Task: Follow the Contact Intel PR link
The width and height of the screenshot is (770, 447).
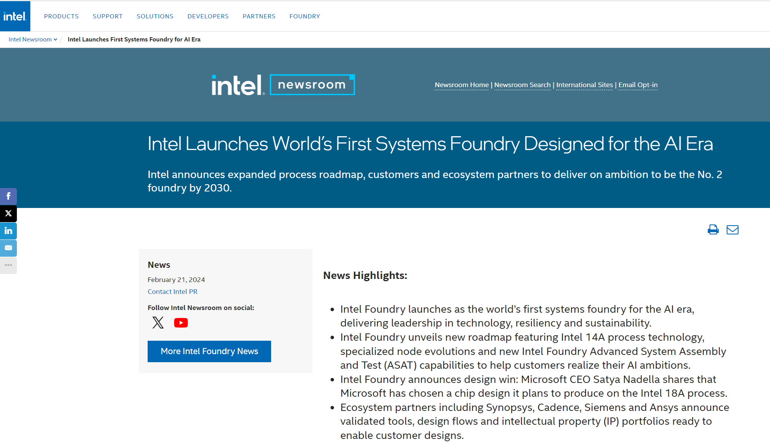Action: (173, 292)
